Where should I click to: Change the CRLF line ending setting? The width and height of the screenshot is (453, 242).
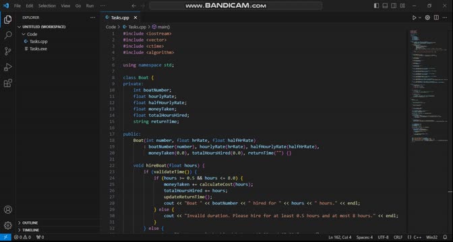pyautogui.click(x=398, y=237)
